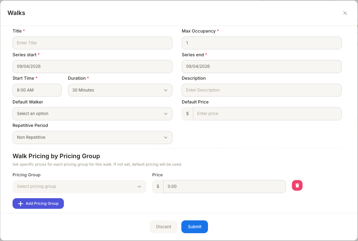This screenshot has width=358, height=241.
Task: Click the Max Occupancy field
Action: click(x=262, y=43)
